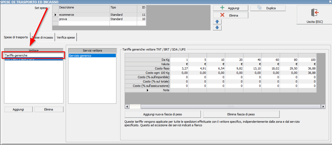Click the Costo ogni 100 Kg row label
Image resolution: width=332 pixels, height=145 pixels.
[147, 72]
